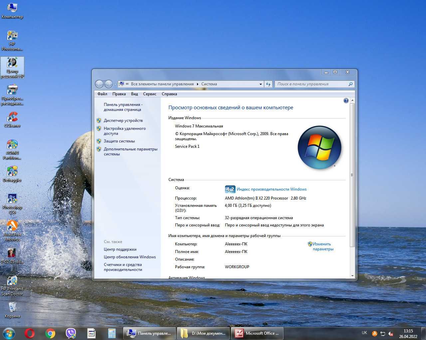Select AOMEI Partition desktop shortcut
The image size is (426, 340).
(12, 149)
